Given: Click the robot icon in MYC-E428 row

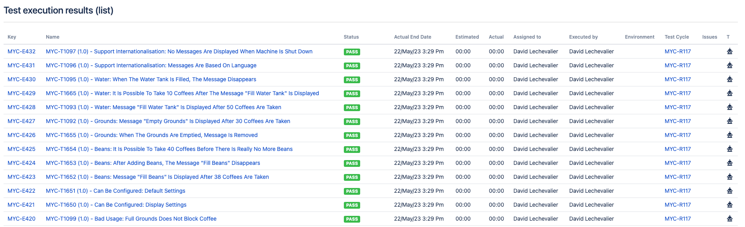Looking at the screenshot, I should click(729, 107).
